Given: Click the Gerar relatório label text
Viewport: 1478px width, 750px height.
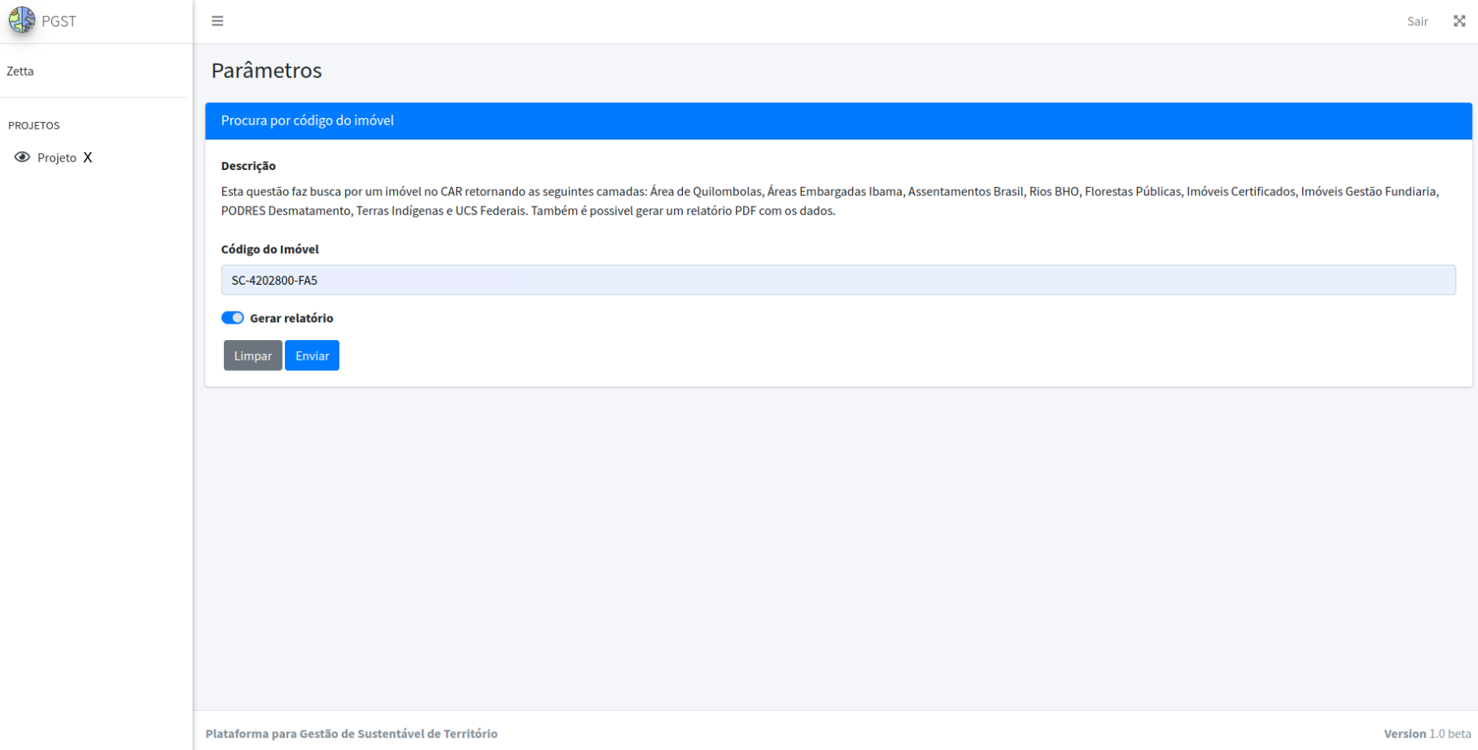Looking at the screenshot, I should point(291,318).
